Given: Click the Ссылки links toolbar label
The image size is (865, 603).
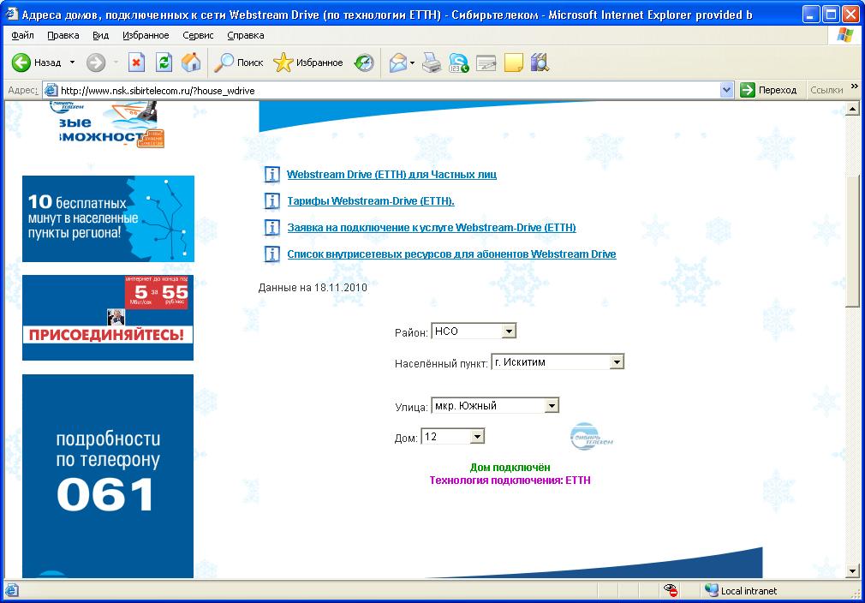Looking at the screenshot, I should [x=826, y=90].
